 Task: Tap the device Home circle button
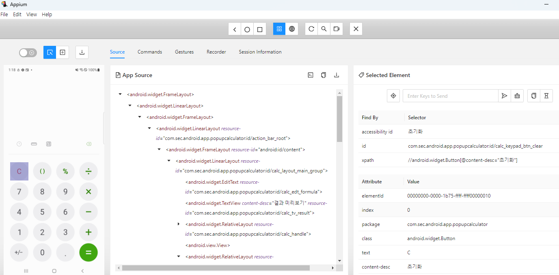click(247, 29)
